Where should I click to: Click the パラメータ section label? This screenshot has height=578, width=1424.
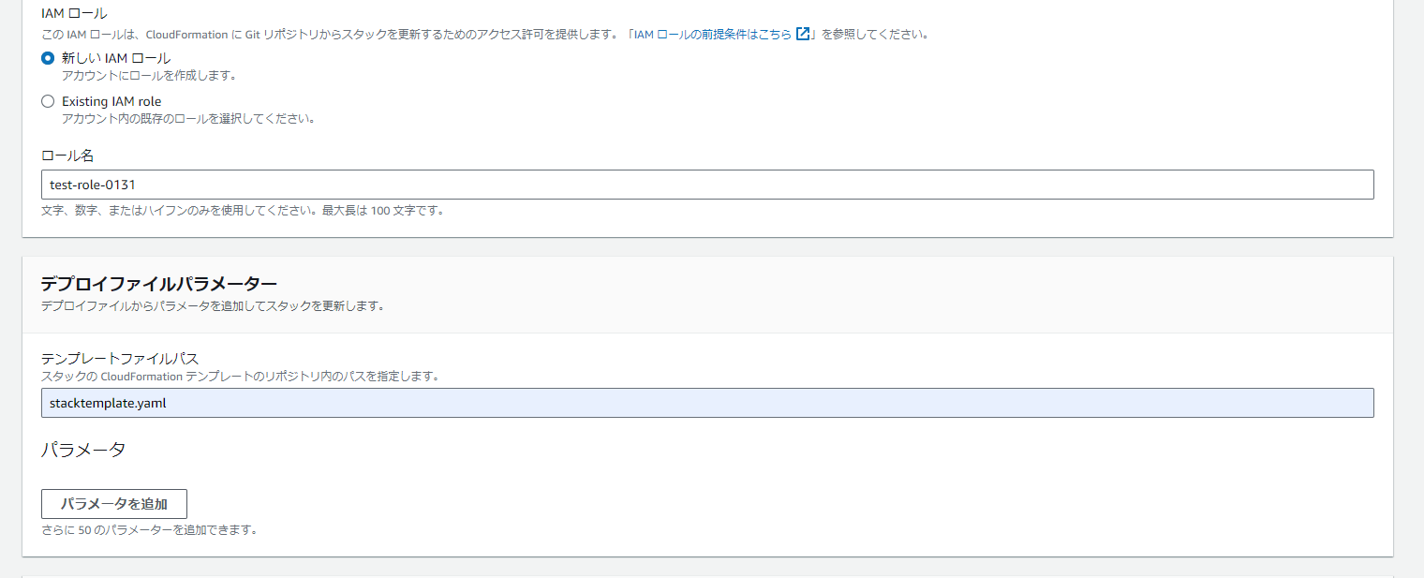click(x=83, y=450)
